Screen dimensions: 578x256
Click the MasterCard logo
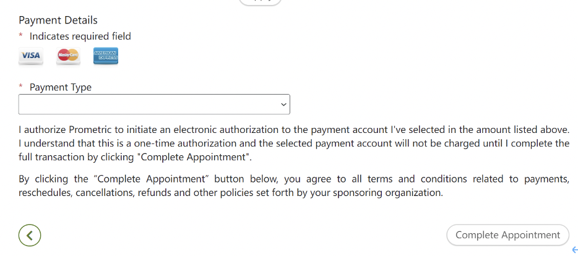(x=68, y=56)
